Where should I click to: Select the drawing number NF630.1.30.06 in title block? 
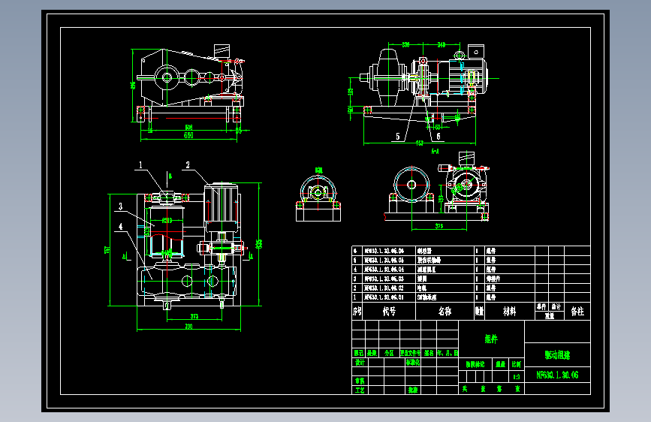coord(557,375)
